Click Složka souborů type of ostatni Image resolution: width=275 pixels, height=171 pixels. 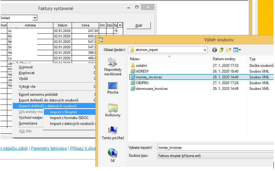[x=261, y=66]
